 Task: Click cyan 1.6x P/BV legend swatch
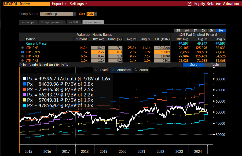pos(24,106)
